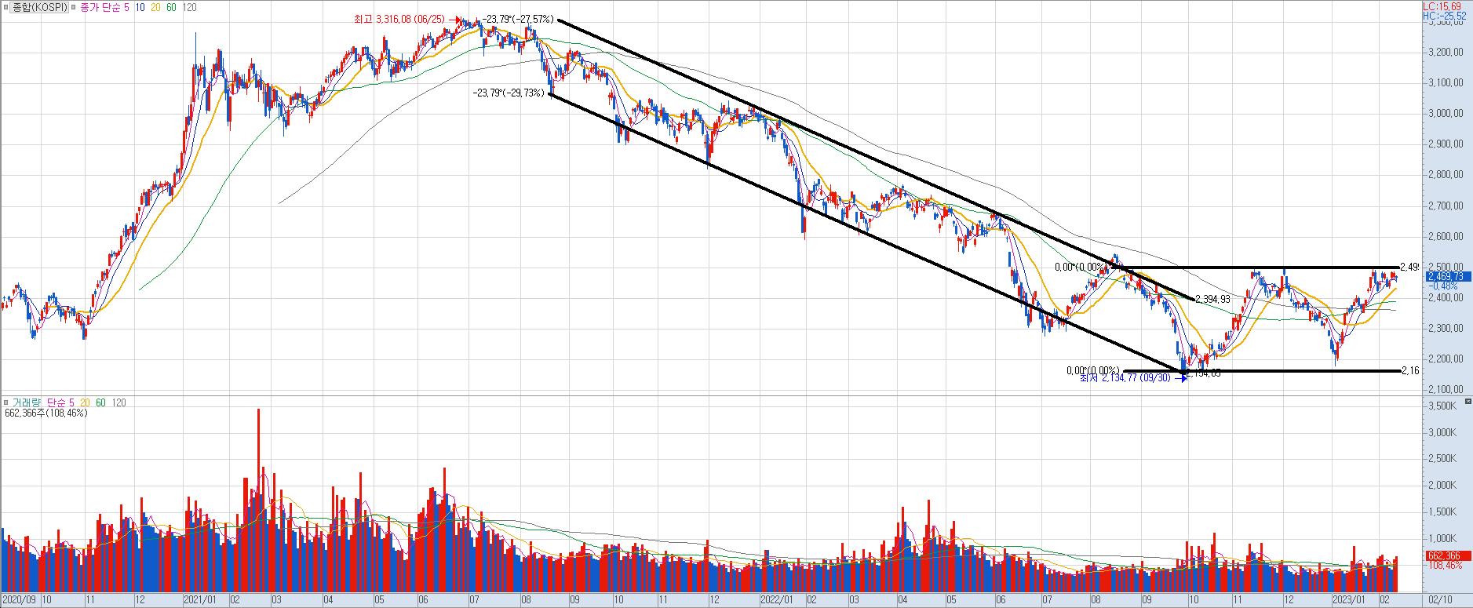Click the 최고 3,316.08 (06/25) high marker
The height and width of the screenshot is (608, 1473).
409,20
